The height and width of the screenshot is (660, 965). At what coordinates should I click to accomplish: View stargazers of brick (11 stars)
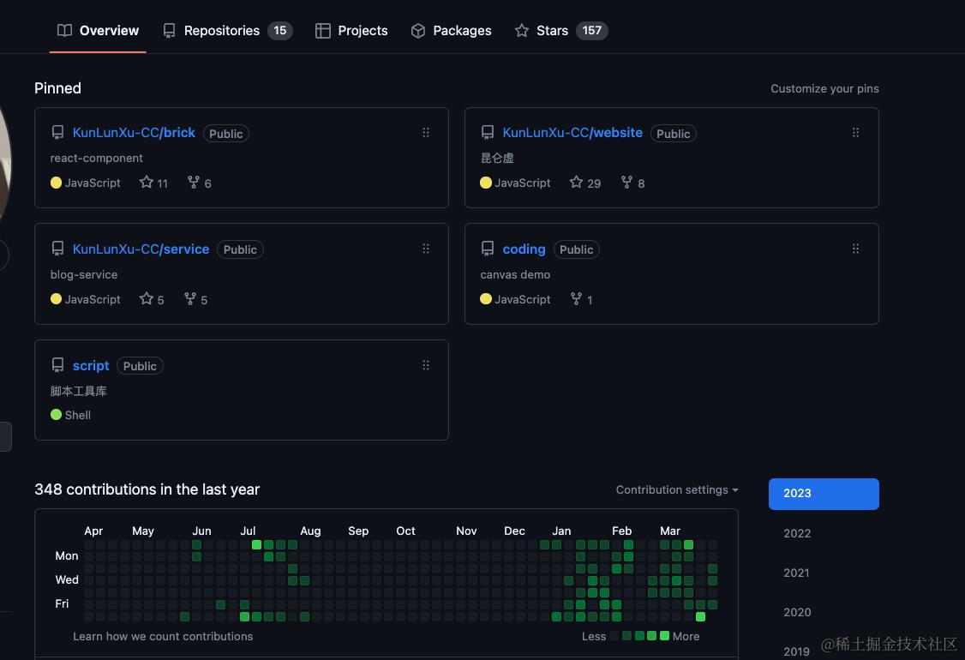(154, 183)
